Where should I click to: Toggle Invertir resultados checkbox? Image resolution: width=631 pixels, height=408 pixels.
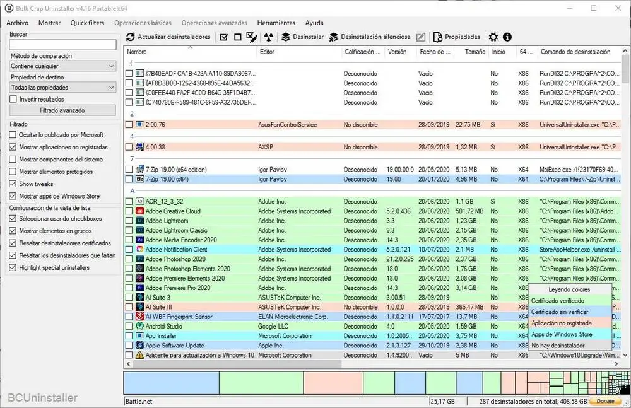[x=13, y=99]
